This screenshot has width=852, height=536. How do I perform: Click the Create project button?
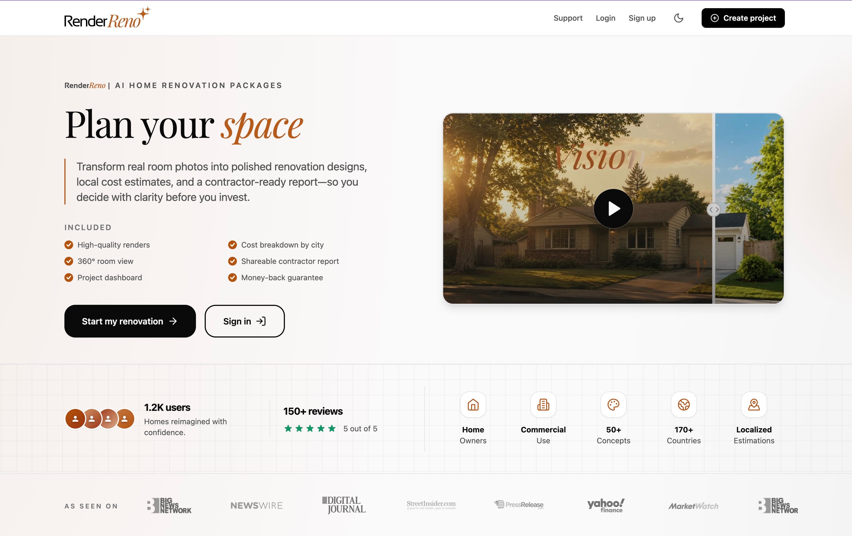[743, 18]
